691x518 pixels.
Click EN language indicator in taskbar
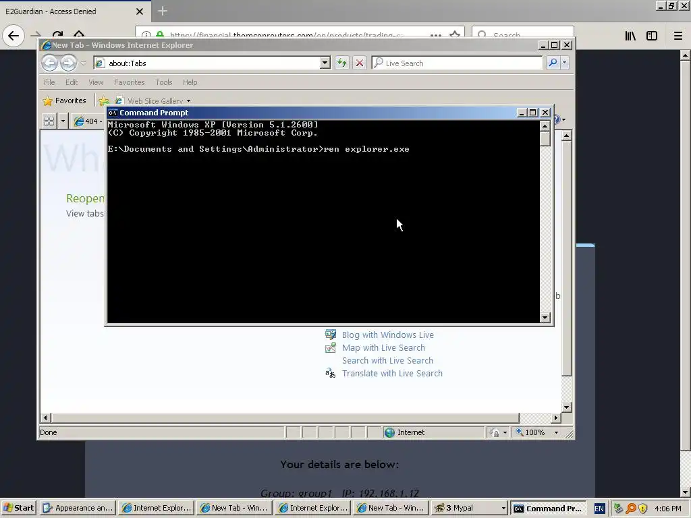point(599,509)
